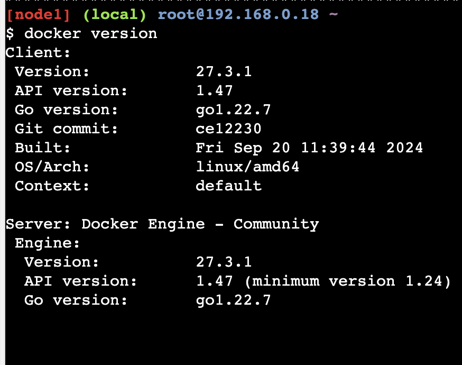Click Client Go version value go1.22.7
Image resolution: width=462 pixels, height=365 pixels.
point(233,110)
